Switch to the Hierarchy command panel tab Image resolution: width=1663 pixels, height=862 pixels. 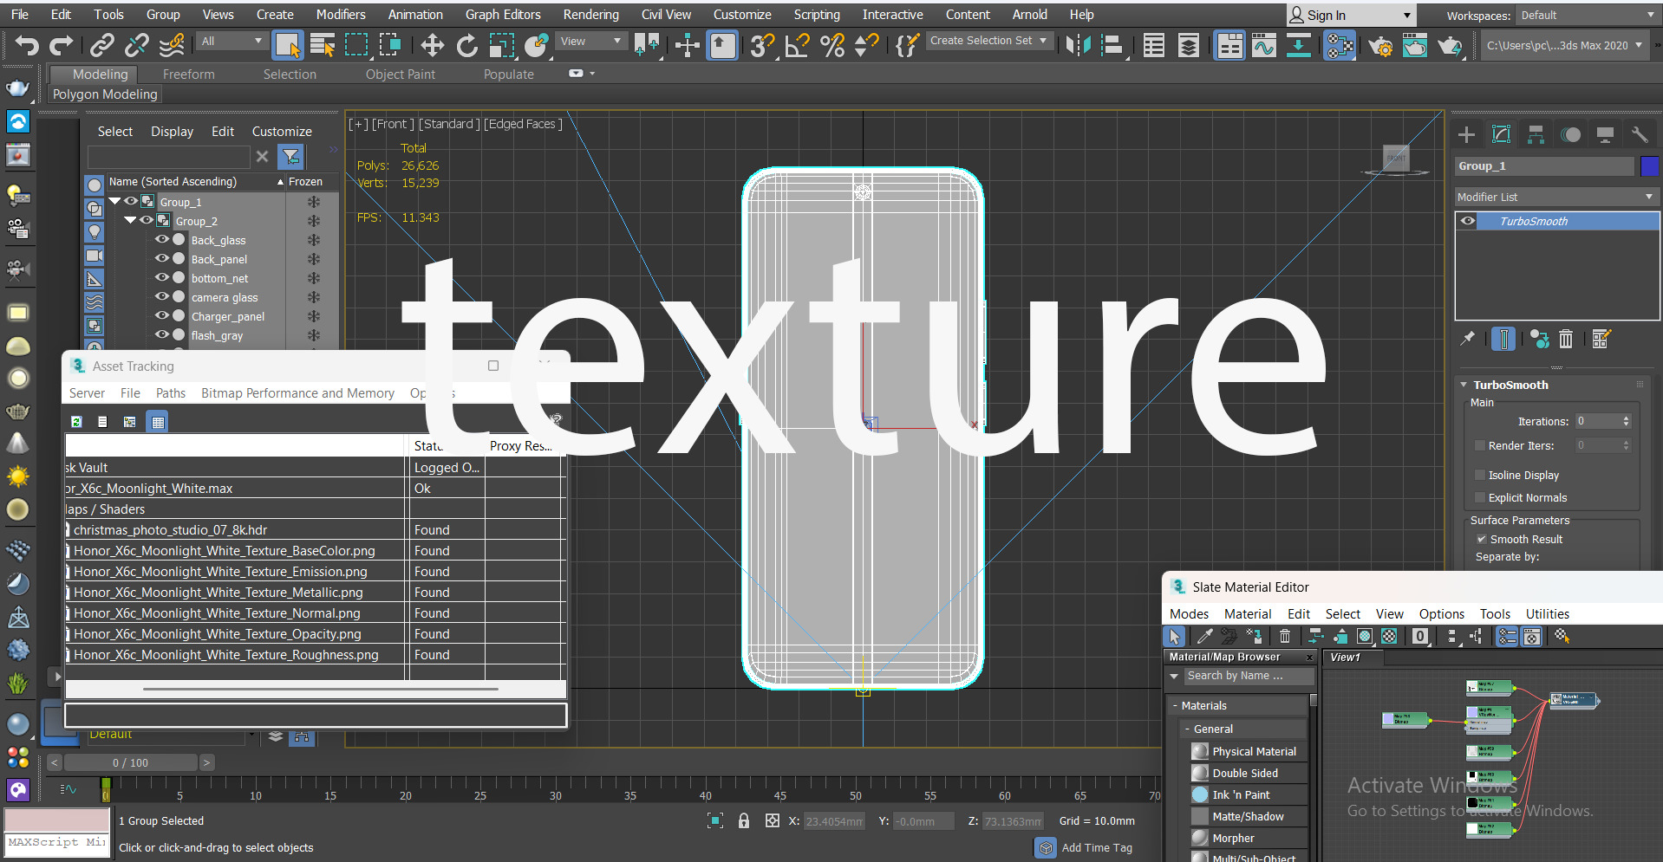[x=1536, y=134]
